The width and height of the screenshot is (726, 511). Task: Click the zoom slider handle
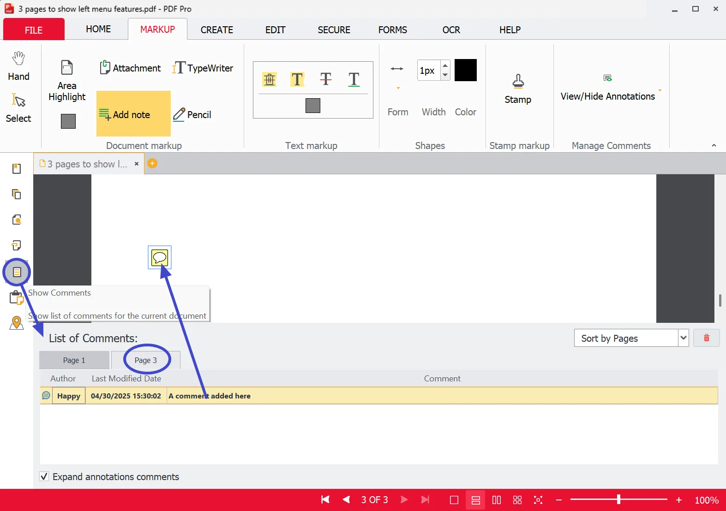(x=619, y=499)
